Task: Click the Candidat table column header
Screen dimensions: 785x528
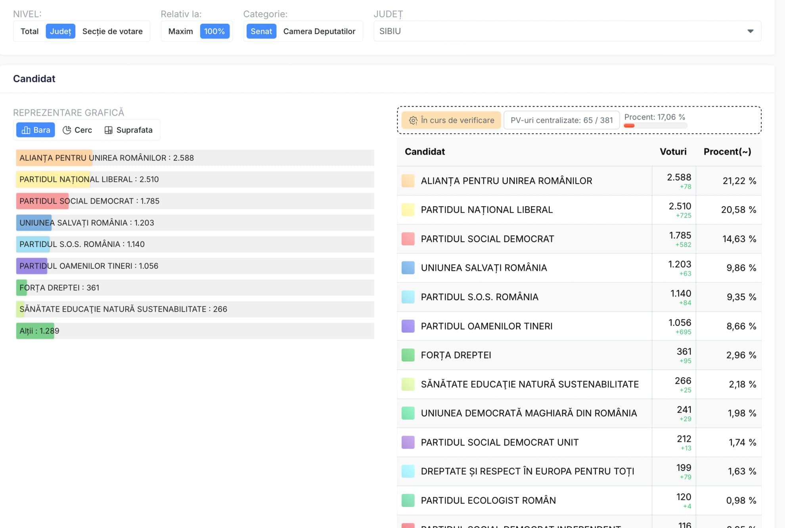Action: pyautogui.click(x=425, y=152)
